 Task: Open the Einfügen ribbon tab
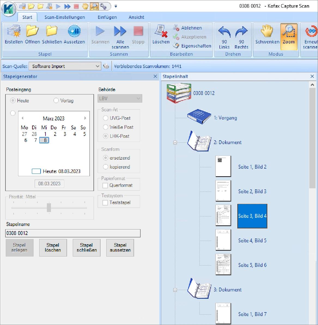coord(107,17)
